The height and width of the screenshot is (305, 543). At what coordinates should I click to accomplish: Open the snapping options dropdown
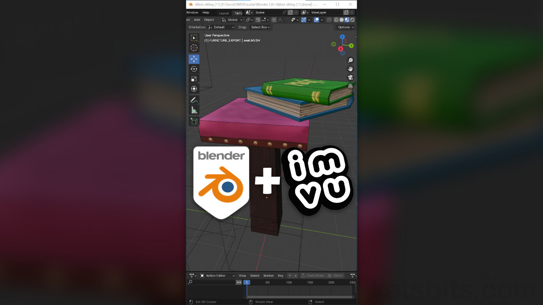coord(266,20)
